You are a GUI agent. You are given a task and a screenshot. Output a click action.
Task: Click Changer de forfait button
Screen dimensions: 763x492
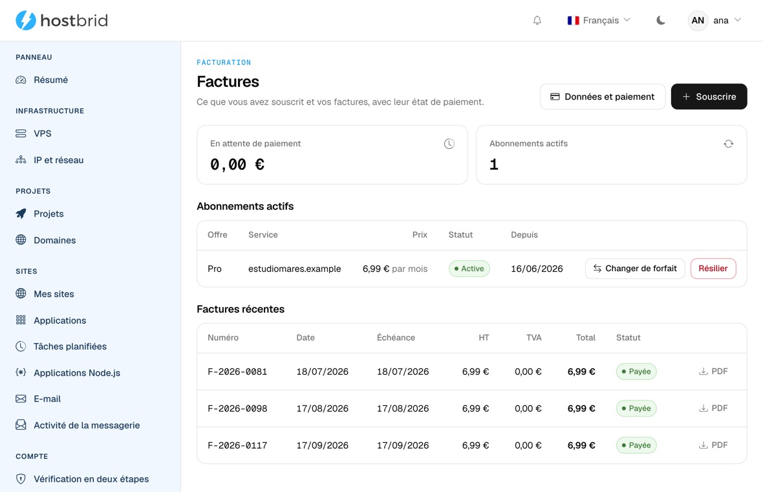[x=635, y=269]
